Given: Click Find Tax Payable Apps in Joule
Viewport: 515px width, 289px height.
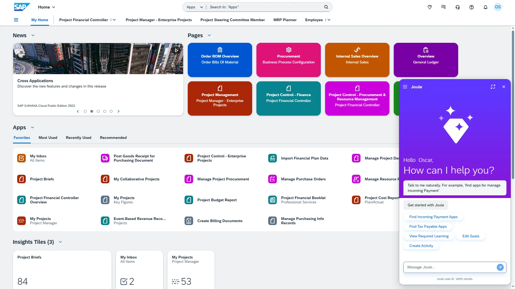Looking at the screenshot, I should pos(428,226).
